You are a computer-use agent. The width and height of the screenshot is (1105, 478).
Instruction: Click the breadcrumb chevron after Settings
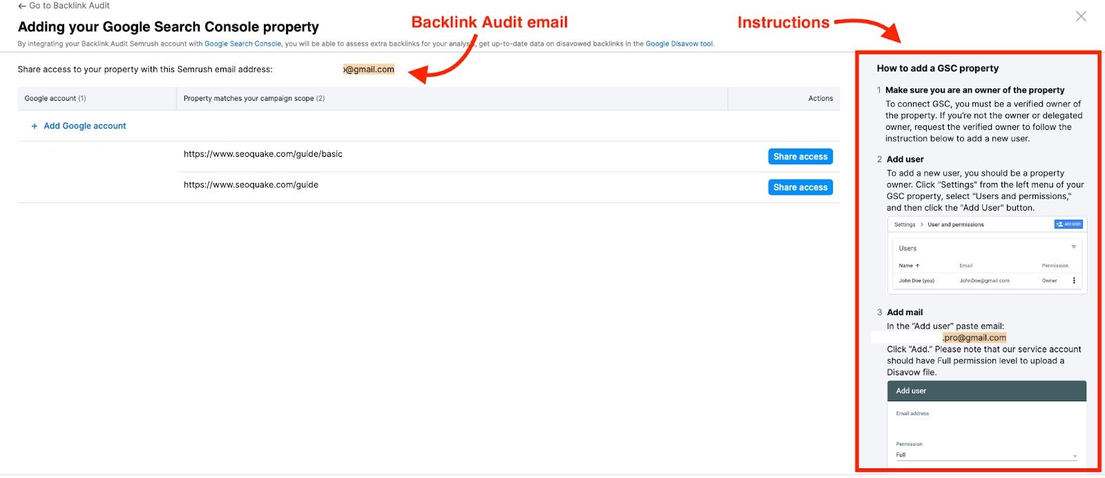(921, 224)
